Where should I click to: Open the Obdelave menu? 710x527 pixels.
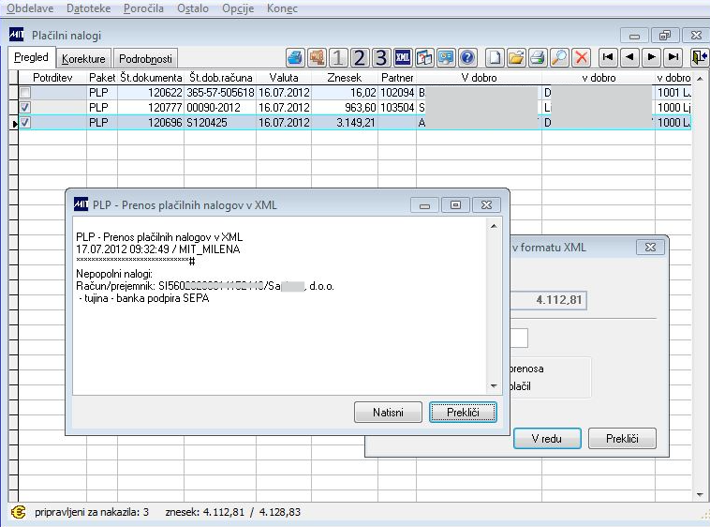[x=30, y=8]
